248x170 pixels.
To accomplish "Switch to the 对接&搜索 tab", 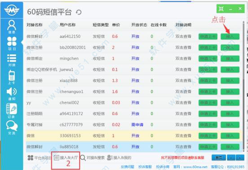I will (x=92, y=158).
